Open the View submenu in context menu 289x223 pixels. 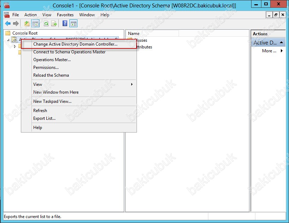point(79,84)
